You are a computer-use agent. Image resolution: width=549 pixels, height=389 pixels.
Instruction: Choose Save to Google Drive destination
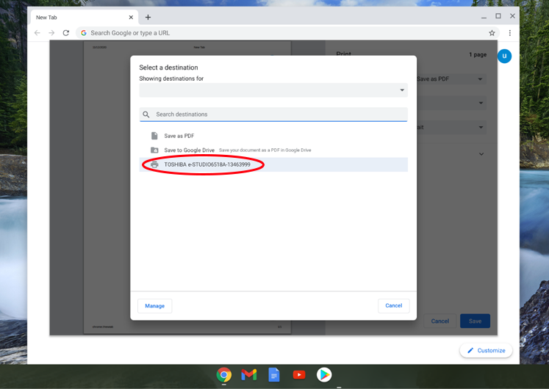pos(189,150)
